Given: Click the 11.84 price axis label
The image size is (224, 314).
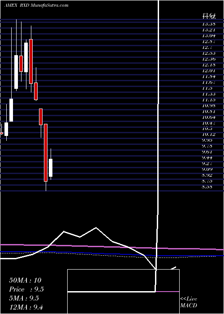Looking at the screenshot, I should [x=209, y=77].
